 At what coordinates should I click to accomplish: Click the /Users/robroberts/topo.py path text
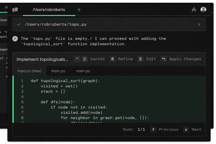[x=55, y=25]
